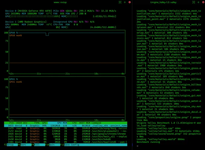Click the GPU0 % graph legend label
205x150 pixels.
[x=14, y=33]
